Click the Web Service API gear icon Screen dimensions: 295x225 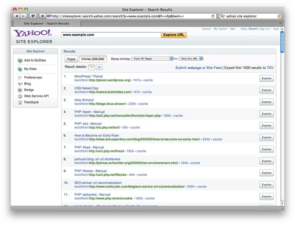[20, 96]
